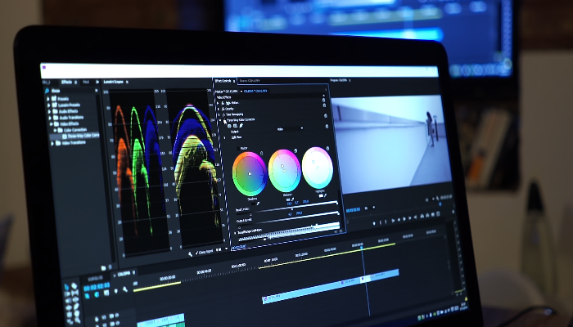Click the ellipse mask icon under Three-Way Color Corrector

[x=228, y=126]
